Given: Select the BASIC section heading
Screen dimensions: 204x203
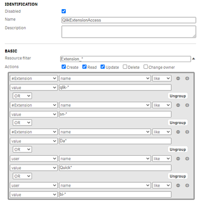Looking at the screenshot, I should pyautogui.click(x=11, y=51).
